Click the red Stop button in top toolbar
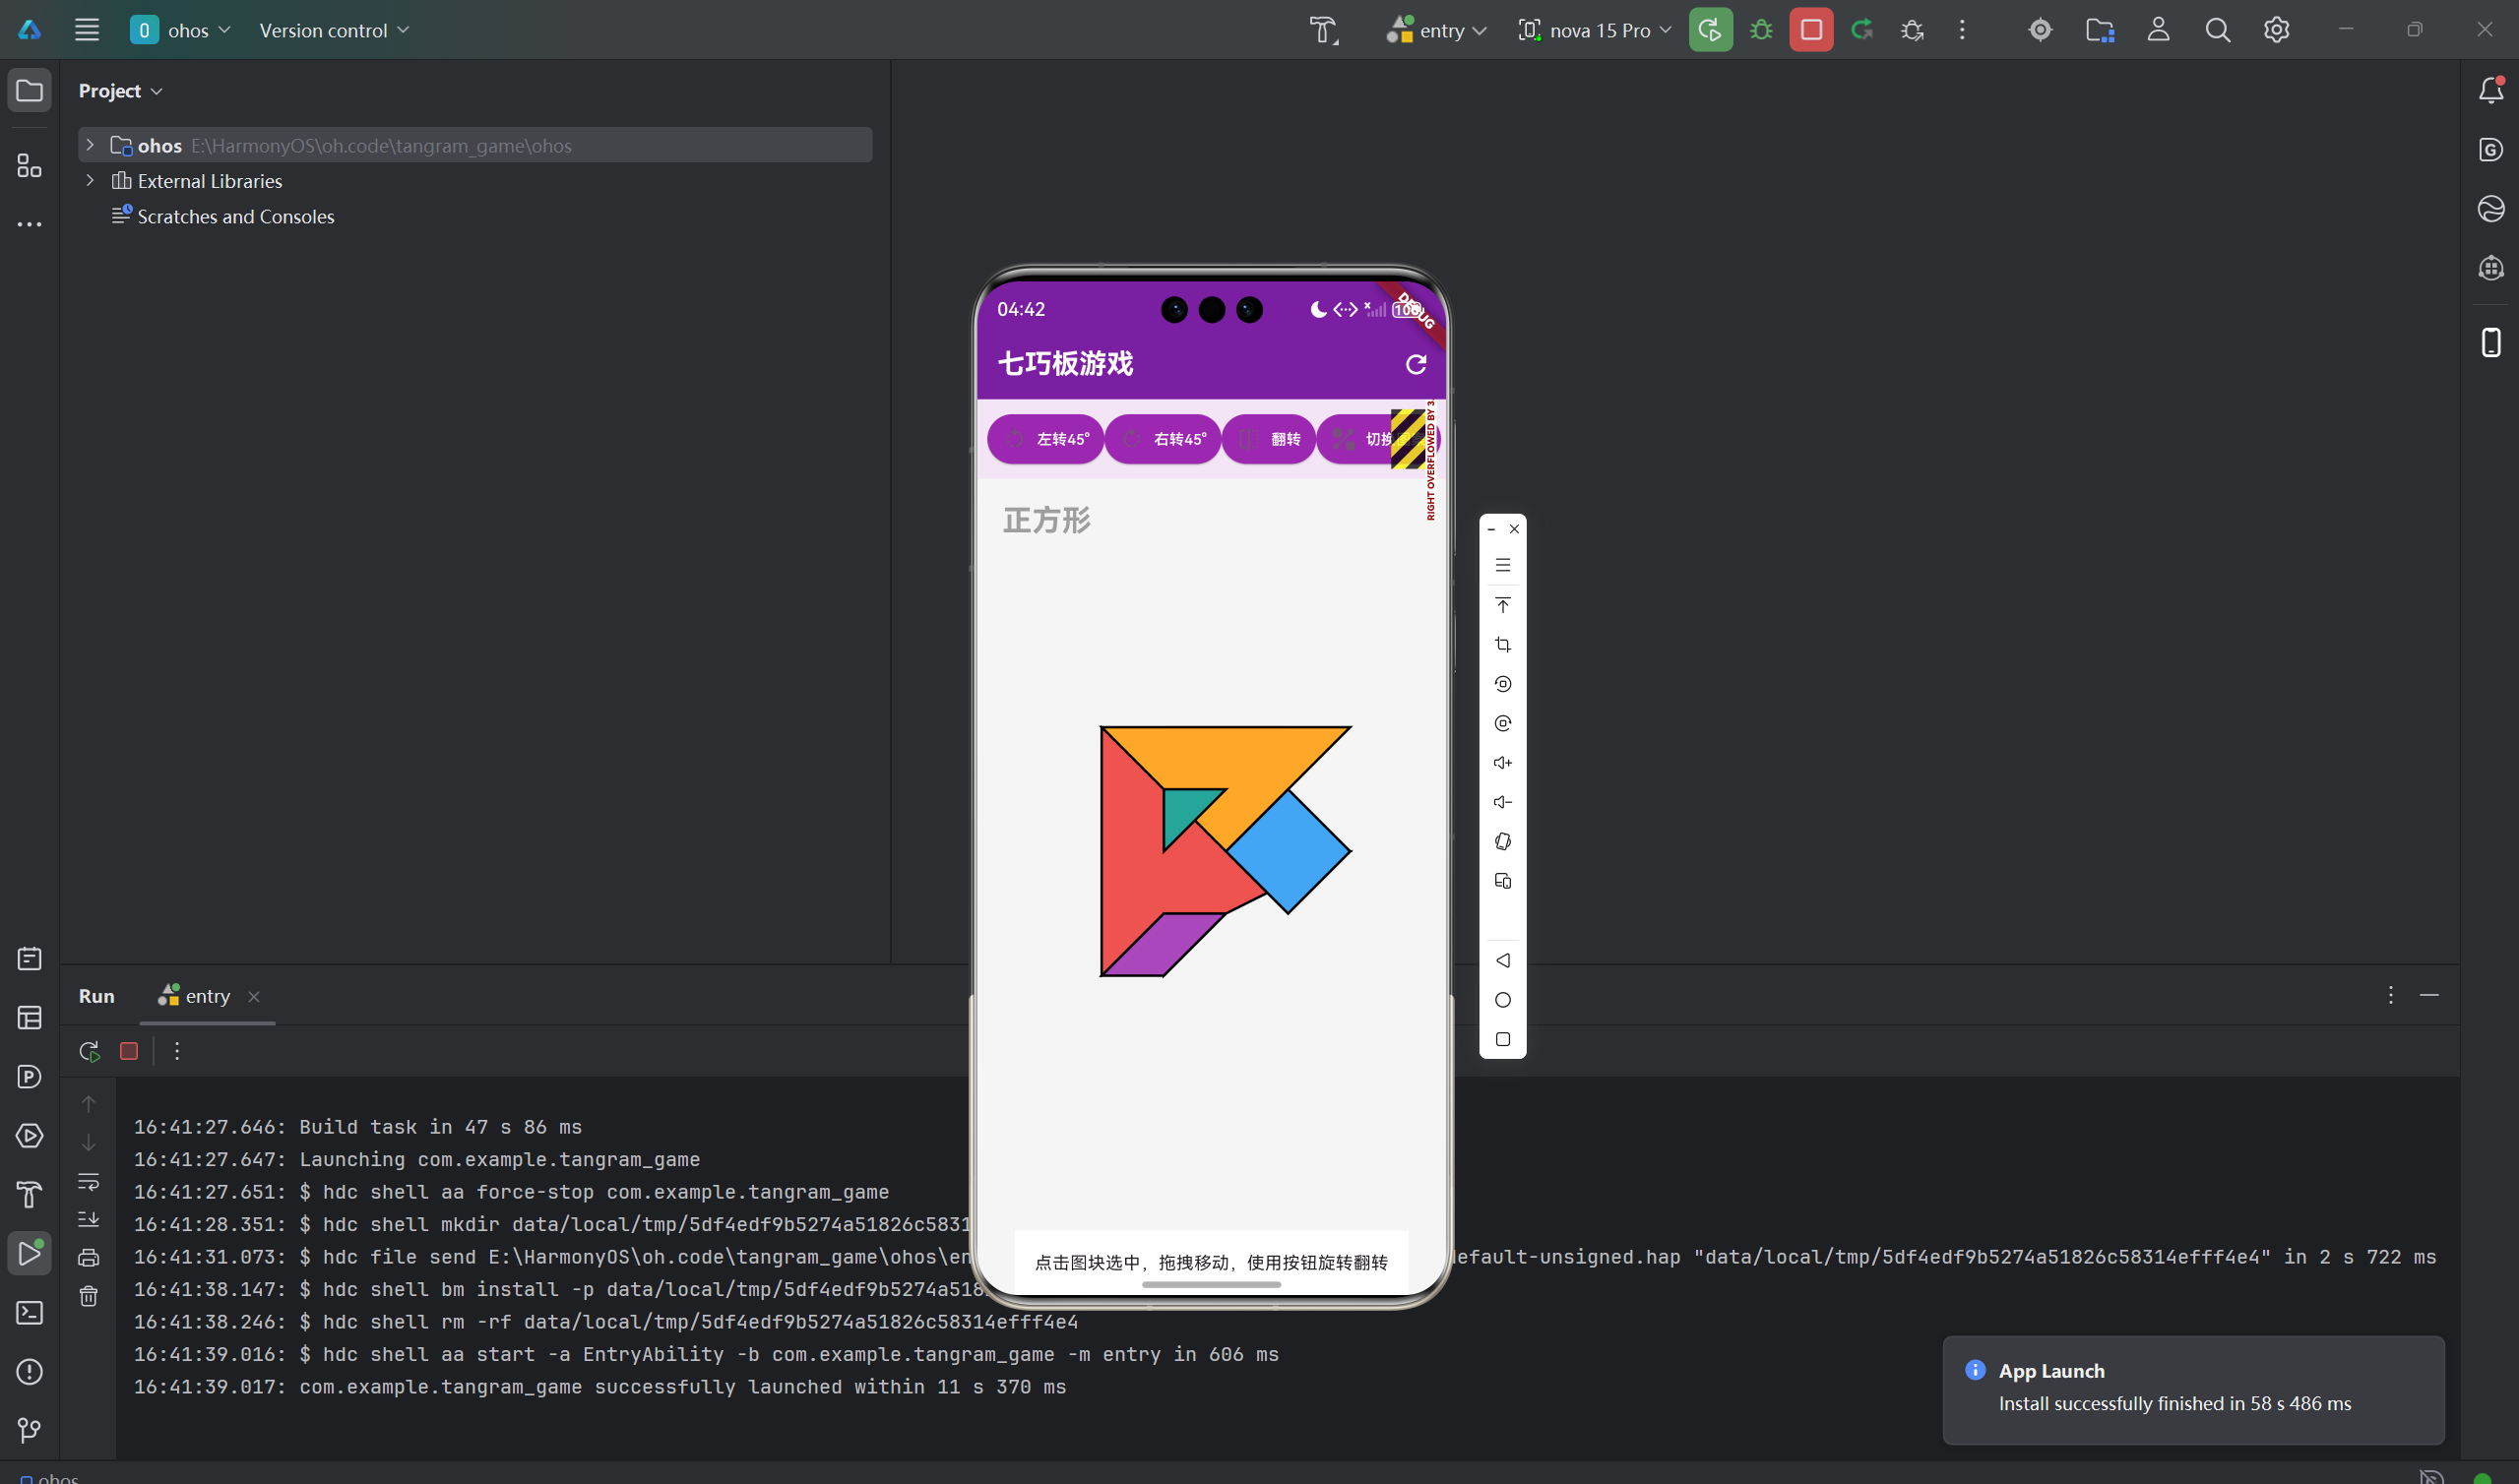 click(x=1811, y=30)
